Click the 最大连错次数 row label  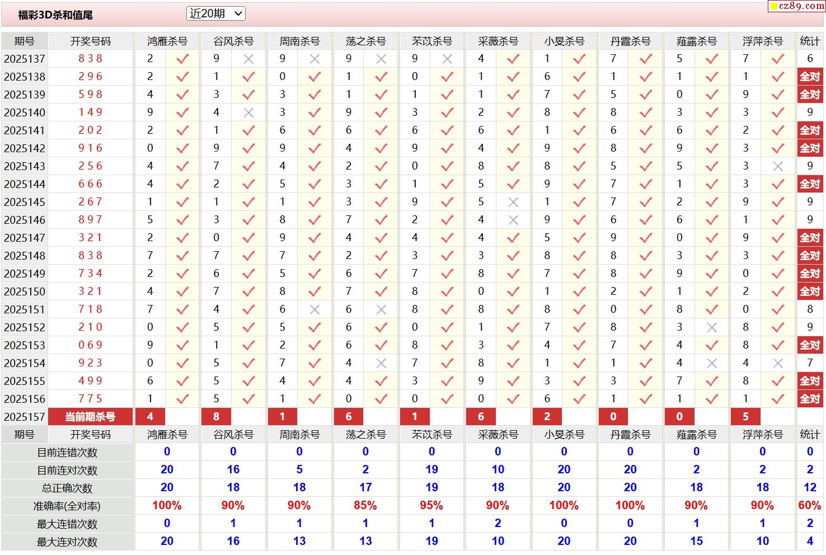[x=67, y=524]
